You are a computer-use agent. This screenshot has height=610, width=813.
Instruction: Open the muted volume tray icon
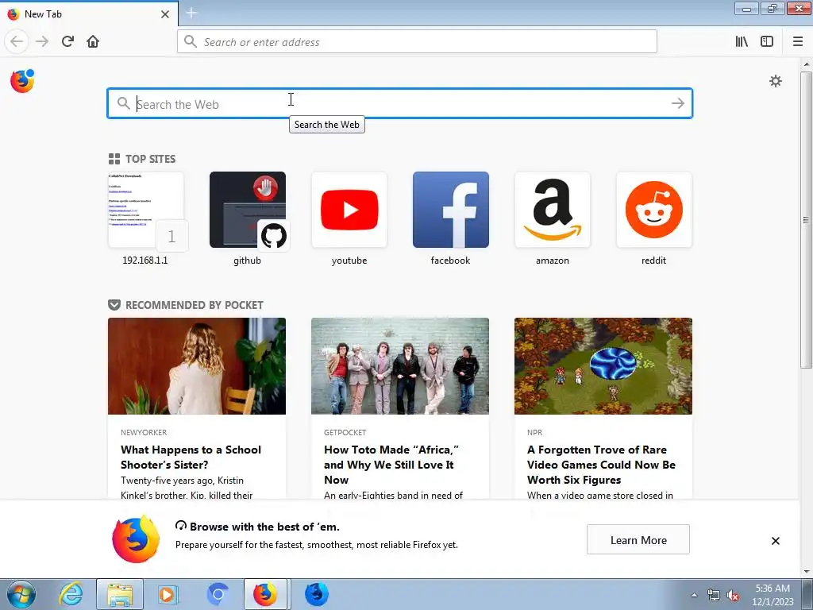[733, 595]
